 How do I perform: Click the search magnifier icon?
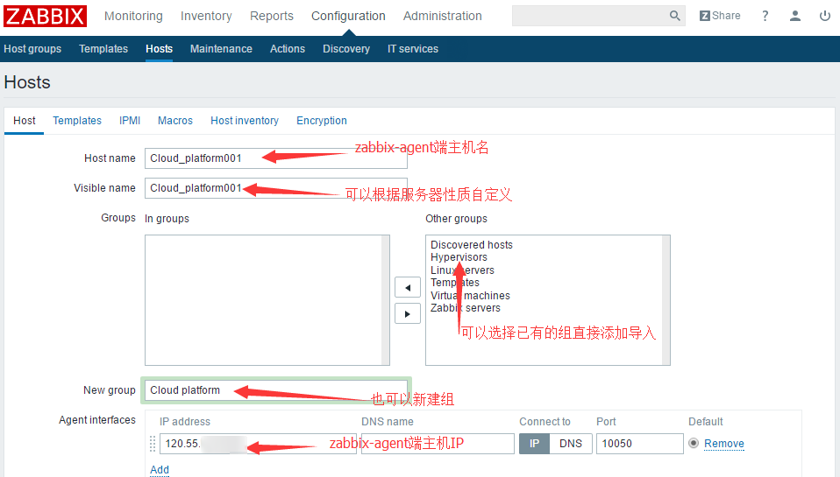[x=675, y=16]
